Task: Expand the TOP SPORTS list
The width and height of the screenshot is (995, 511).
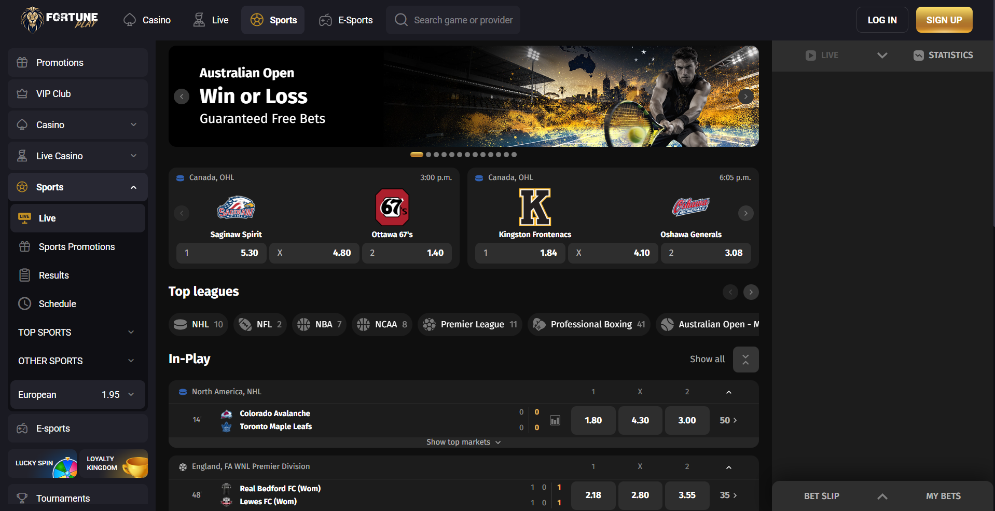Action: pos(131,333)
